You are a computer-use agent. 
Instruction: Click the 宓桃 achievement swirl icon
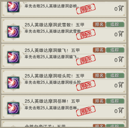[x=13, y=7]
